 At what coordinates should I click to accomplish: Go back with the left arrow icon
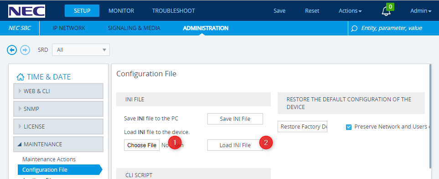click(12, 50)
